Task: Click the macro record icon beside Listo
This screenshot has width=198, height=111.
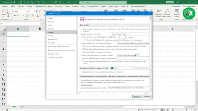Action: (x=7, y=110)
